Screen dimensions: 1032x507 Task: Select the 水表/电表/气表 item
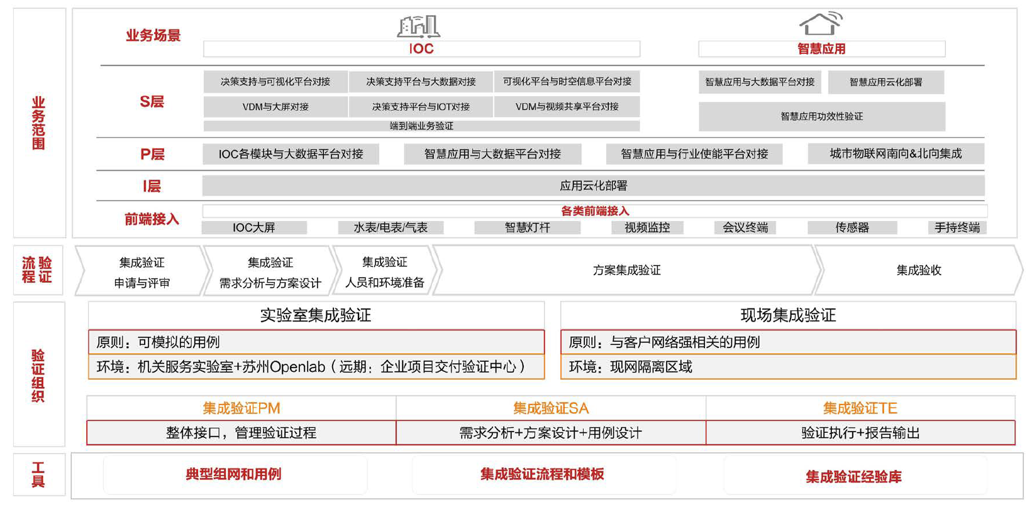(x=391, y=227)
